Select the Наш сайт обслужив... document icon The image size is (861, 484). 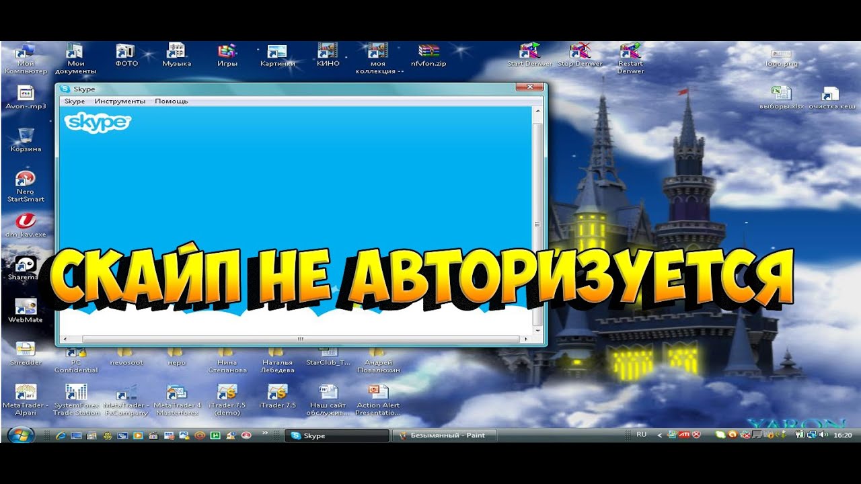(x=328, y=401)
